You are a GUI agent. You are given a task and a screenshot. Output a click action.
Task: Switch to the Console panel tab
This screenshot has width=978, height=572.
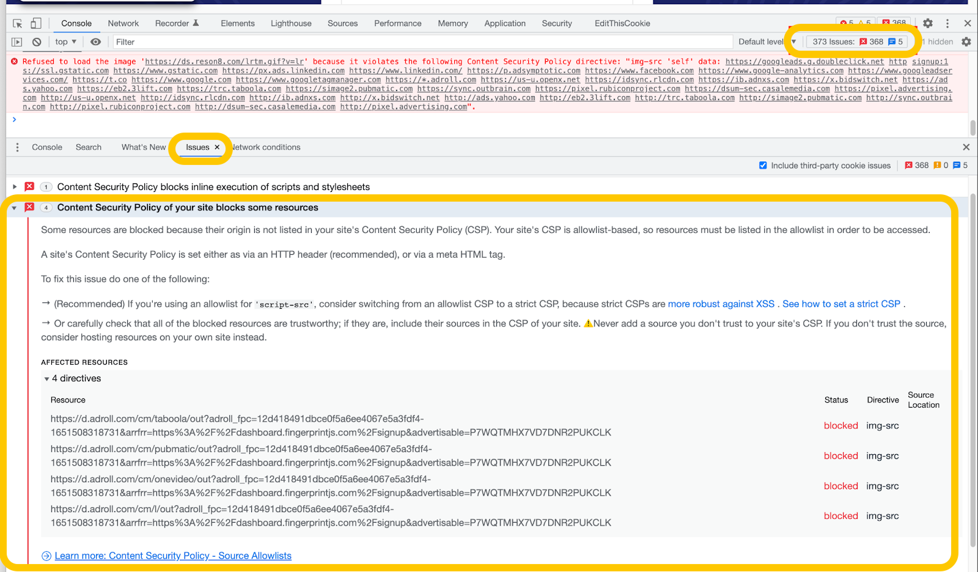[x=76, y=23]
